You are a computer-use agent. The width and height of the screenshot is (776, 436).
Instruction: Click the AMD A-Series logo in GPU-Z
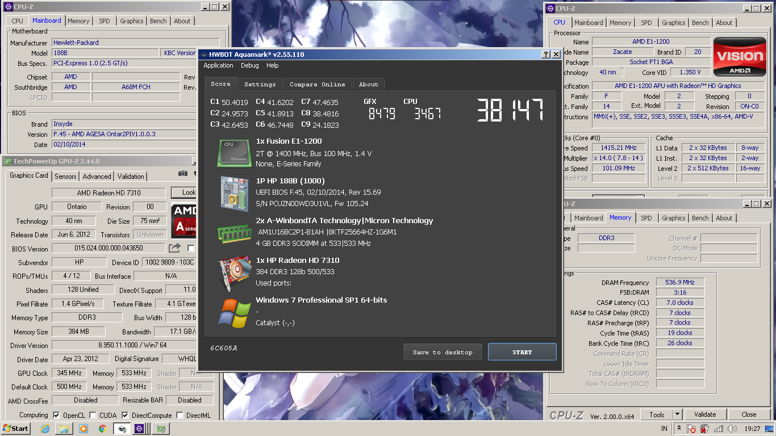pyautogui.click(x=183, y=220)
